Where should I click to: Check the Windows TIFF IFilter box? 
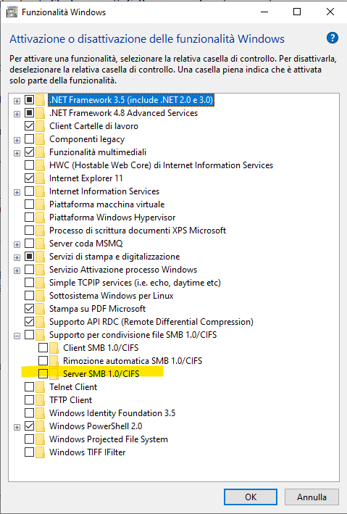[x=30, y=452]
